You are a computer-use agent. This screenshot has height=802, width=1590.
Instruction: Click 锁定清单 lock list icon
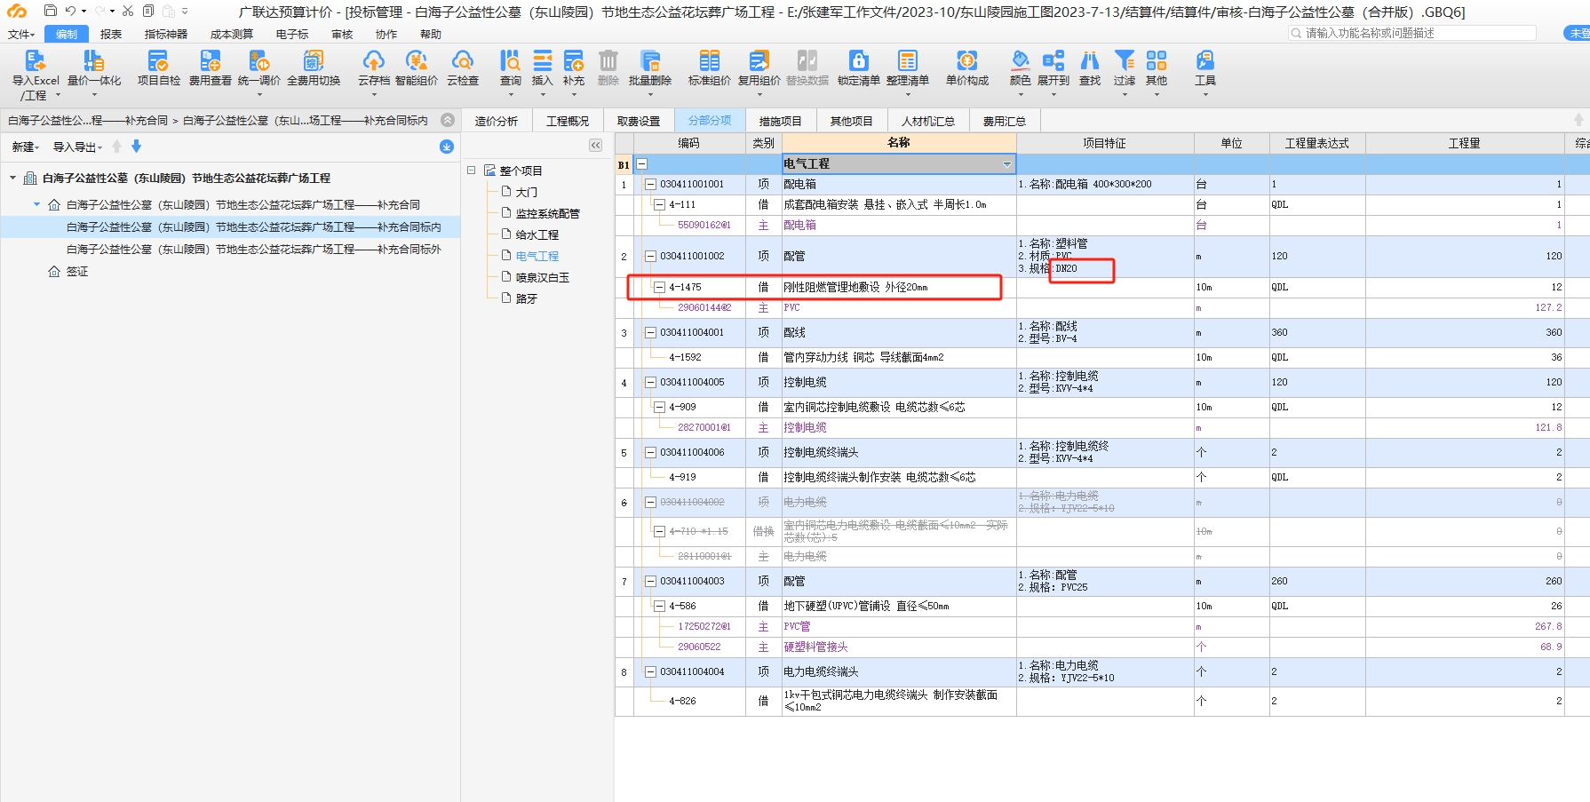[858, 60]
